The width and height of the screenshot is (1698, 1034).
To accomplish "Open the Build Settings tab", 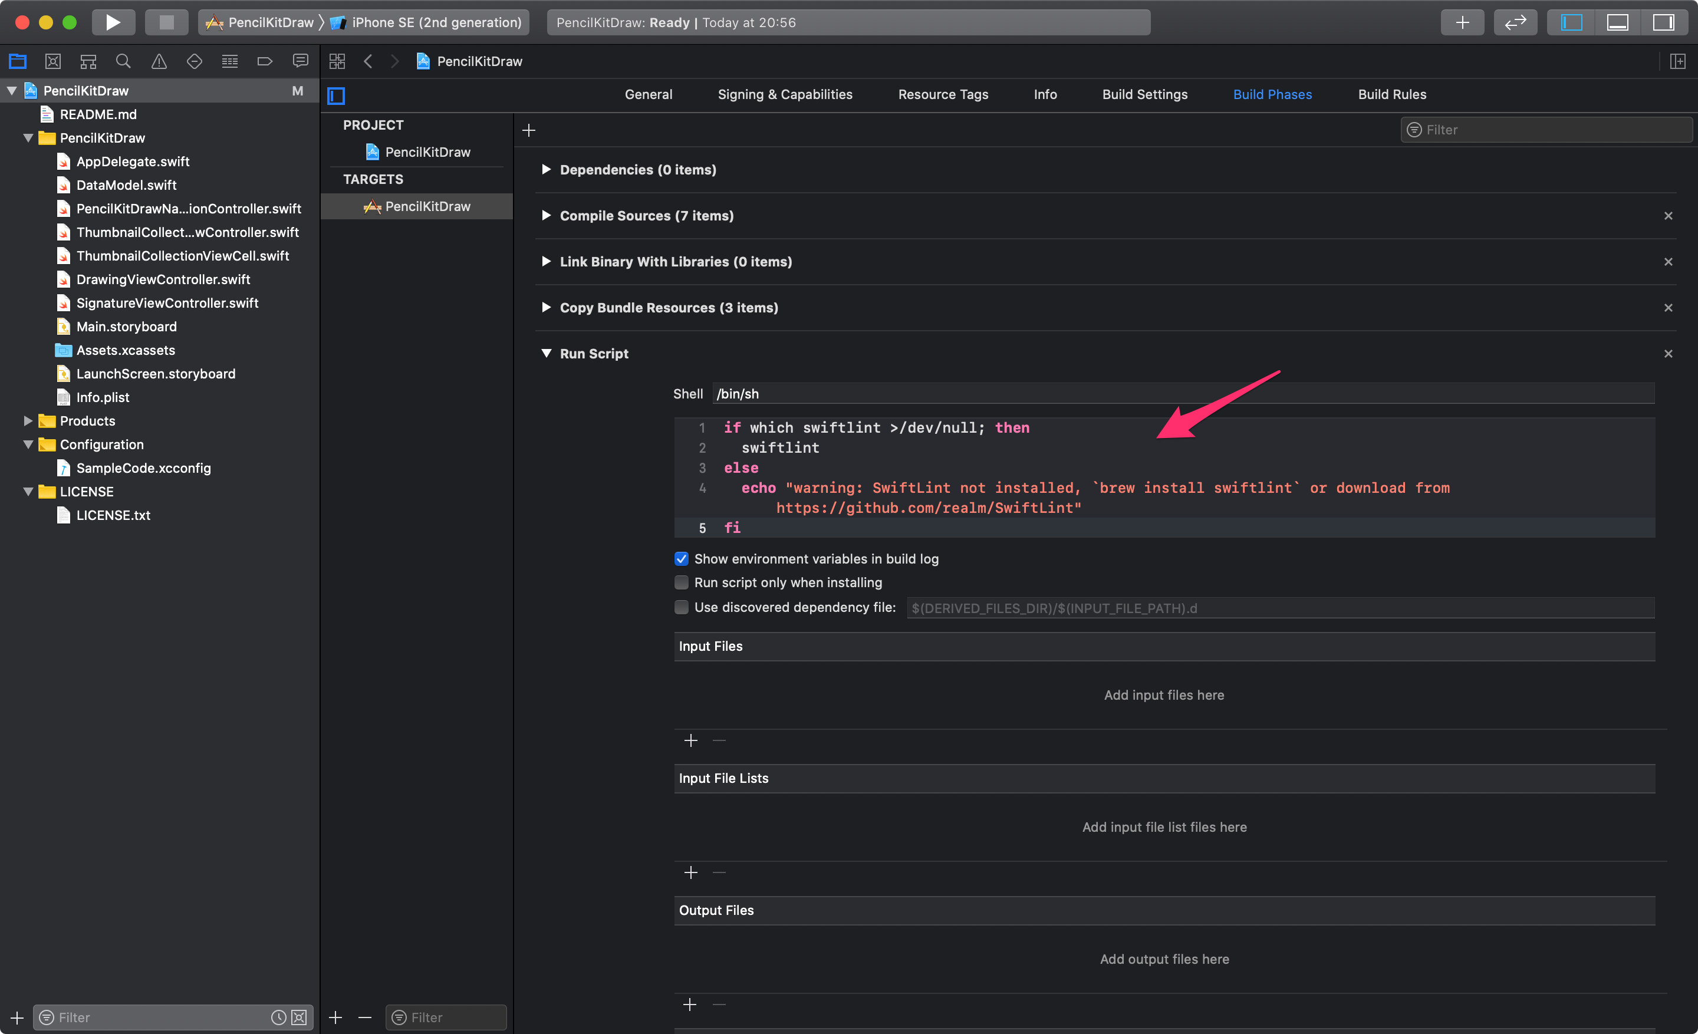I will pos(1144,94).
